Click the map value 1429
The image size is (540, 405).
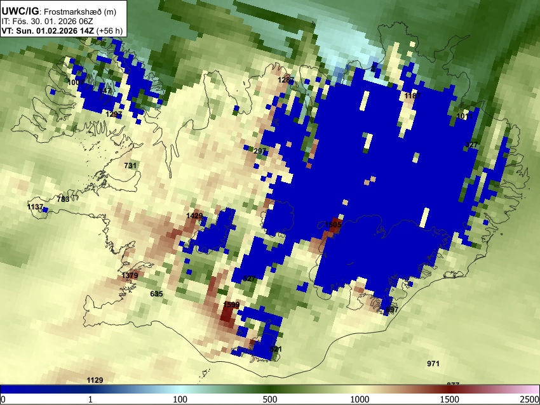pos(194,216)
